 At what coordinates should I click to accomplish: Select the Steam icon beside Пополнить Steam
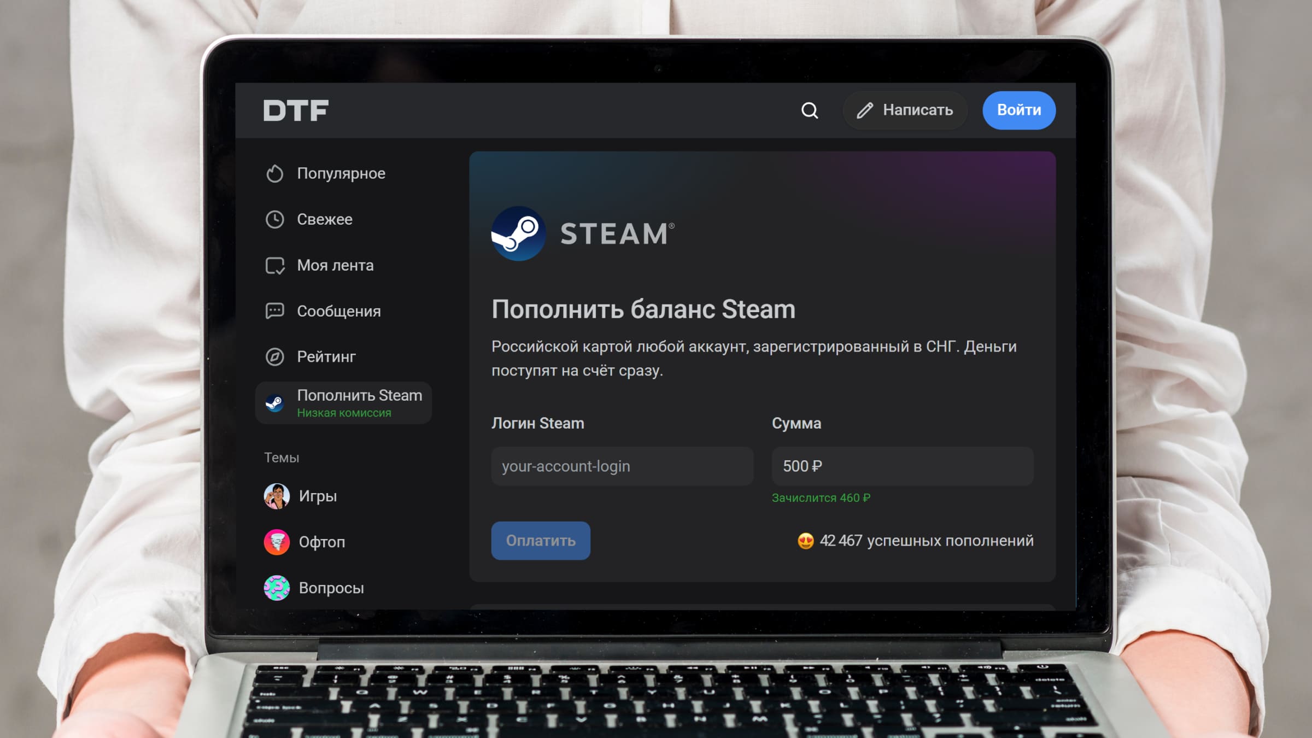276,403
